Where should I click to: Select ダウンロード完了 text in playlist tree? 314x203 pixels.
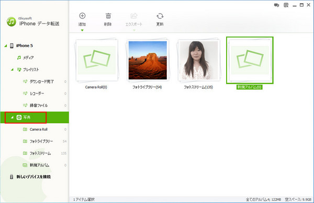(42, 81)
